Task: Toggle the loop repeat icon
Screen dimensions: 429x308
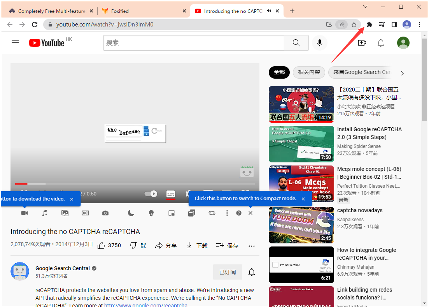Action: click(212, 213)
